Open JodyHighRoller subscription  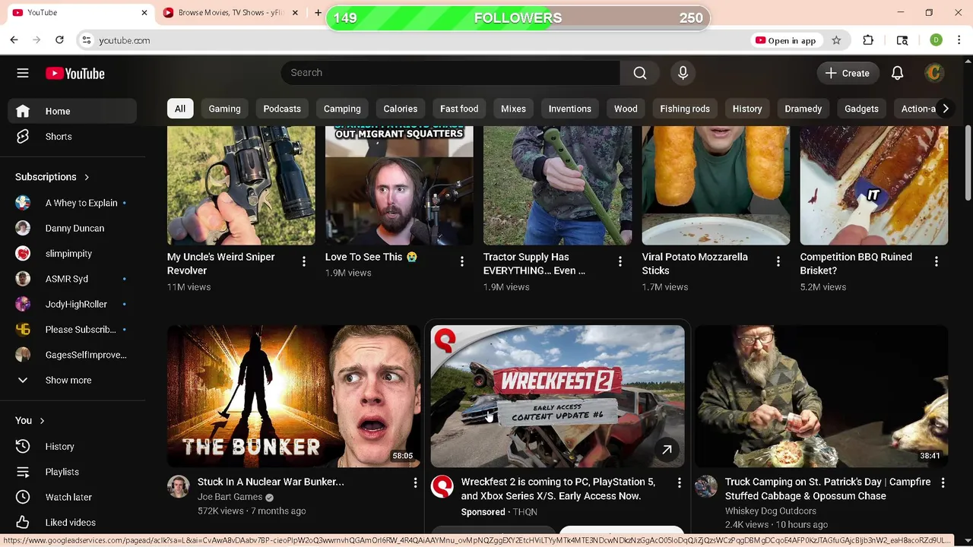pos(73,304)
